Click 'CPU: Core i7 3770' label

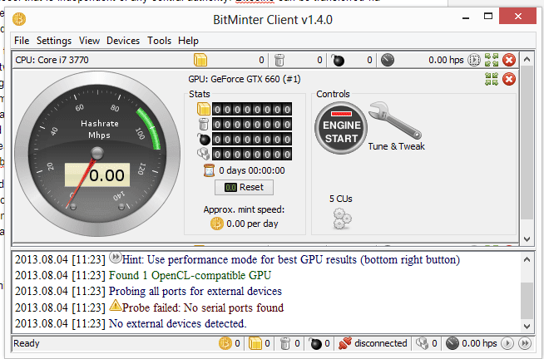click(x=52, y=60)
